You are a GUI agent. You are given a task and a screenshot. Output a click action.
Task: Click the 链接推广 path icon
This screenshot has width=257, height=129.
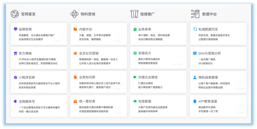[135, 14]
